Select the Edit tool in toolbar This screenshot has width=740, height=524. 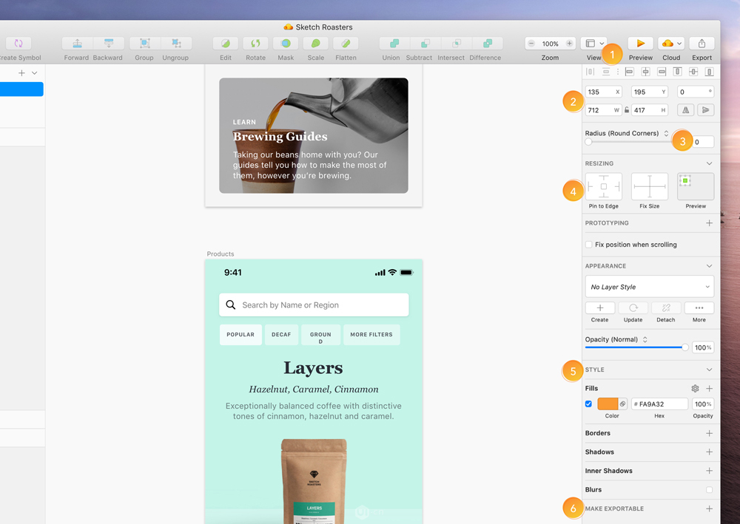tap(226, 44)
